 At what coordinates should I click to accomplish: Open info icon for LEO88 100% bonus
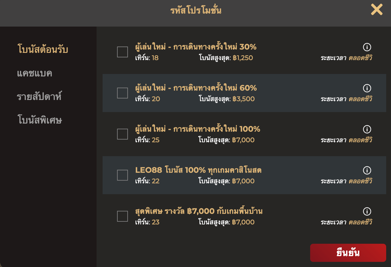pos(367,170)
